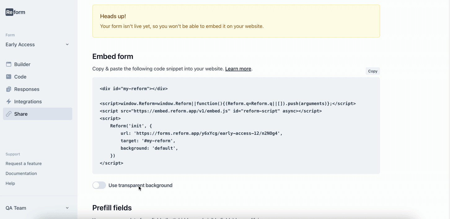The image size is (450, 219).
Task: Click the 'Use transparent background' label
Action: point(140,185)
